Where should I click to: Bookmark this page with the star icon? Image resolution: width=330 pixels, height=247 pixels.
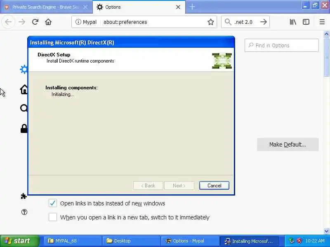tap(211, 22)
